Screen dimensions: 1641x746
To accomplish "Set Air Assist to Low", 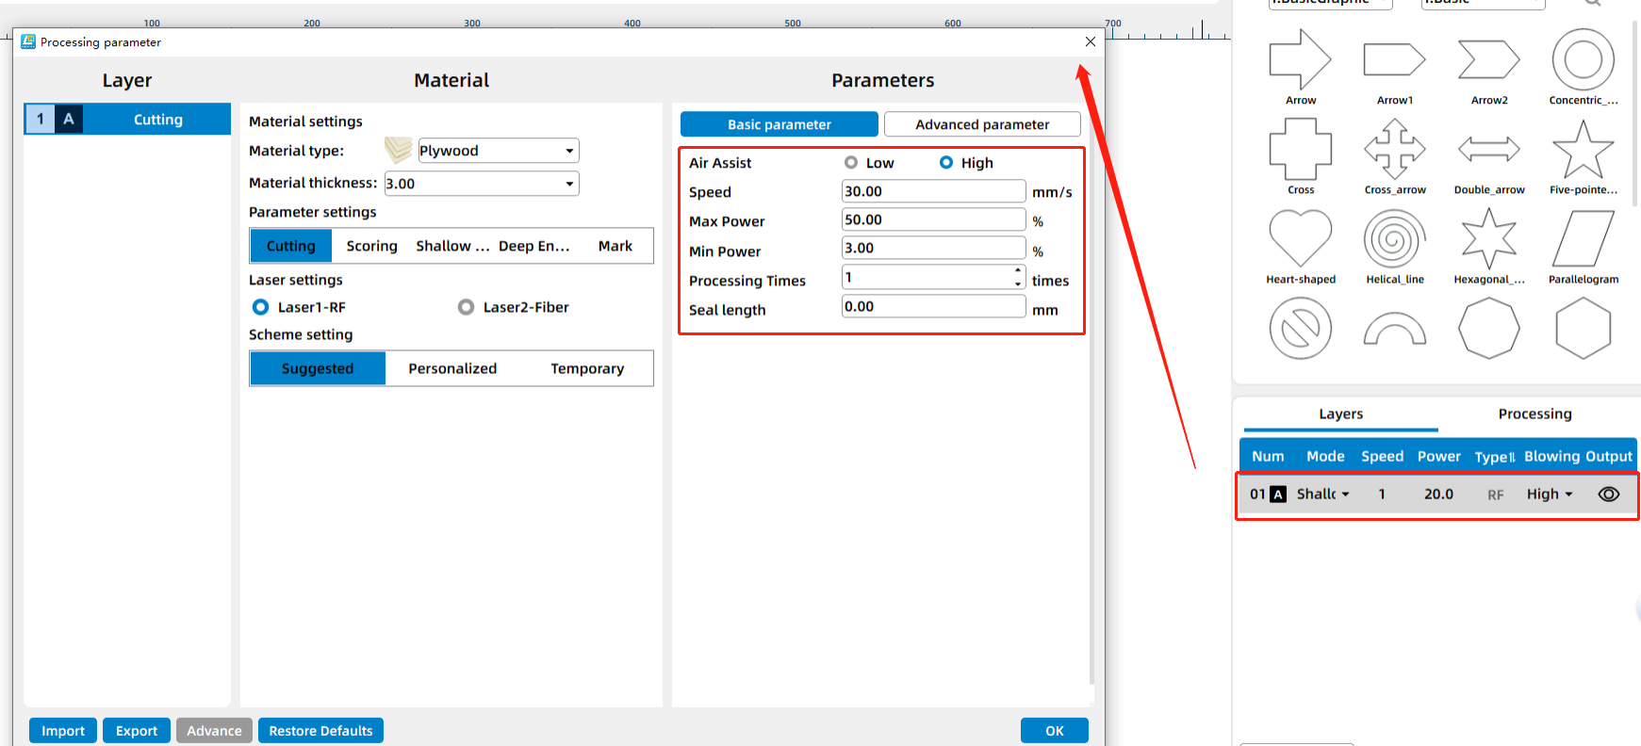I will (x=851, y=163).
